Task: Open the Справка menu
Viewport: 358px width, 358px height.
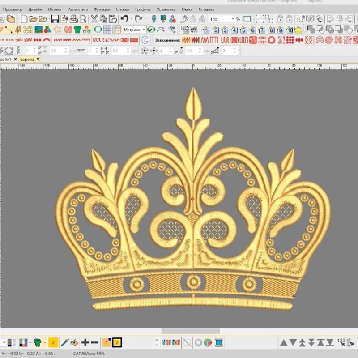Action: (206, 9)
